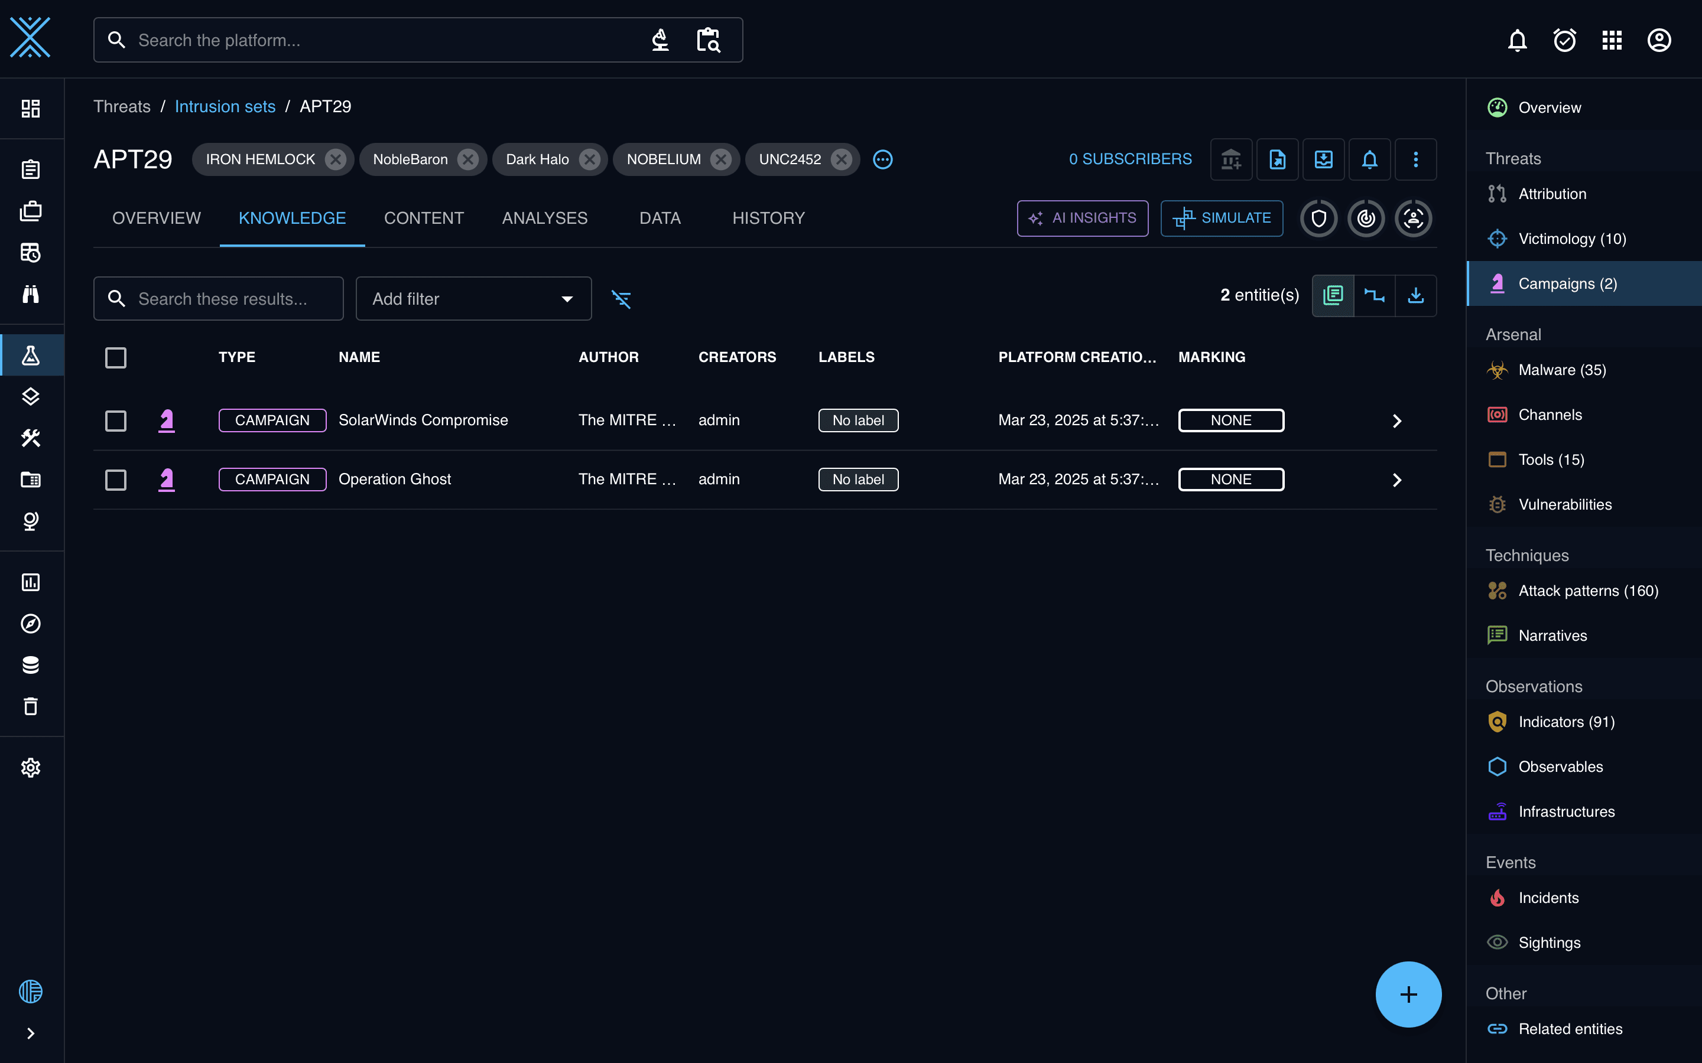The width and height of the screenshot is (1702, 1063).
Task: Switch to the CONTENT tab
Action: click(424, 218)
